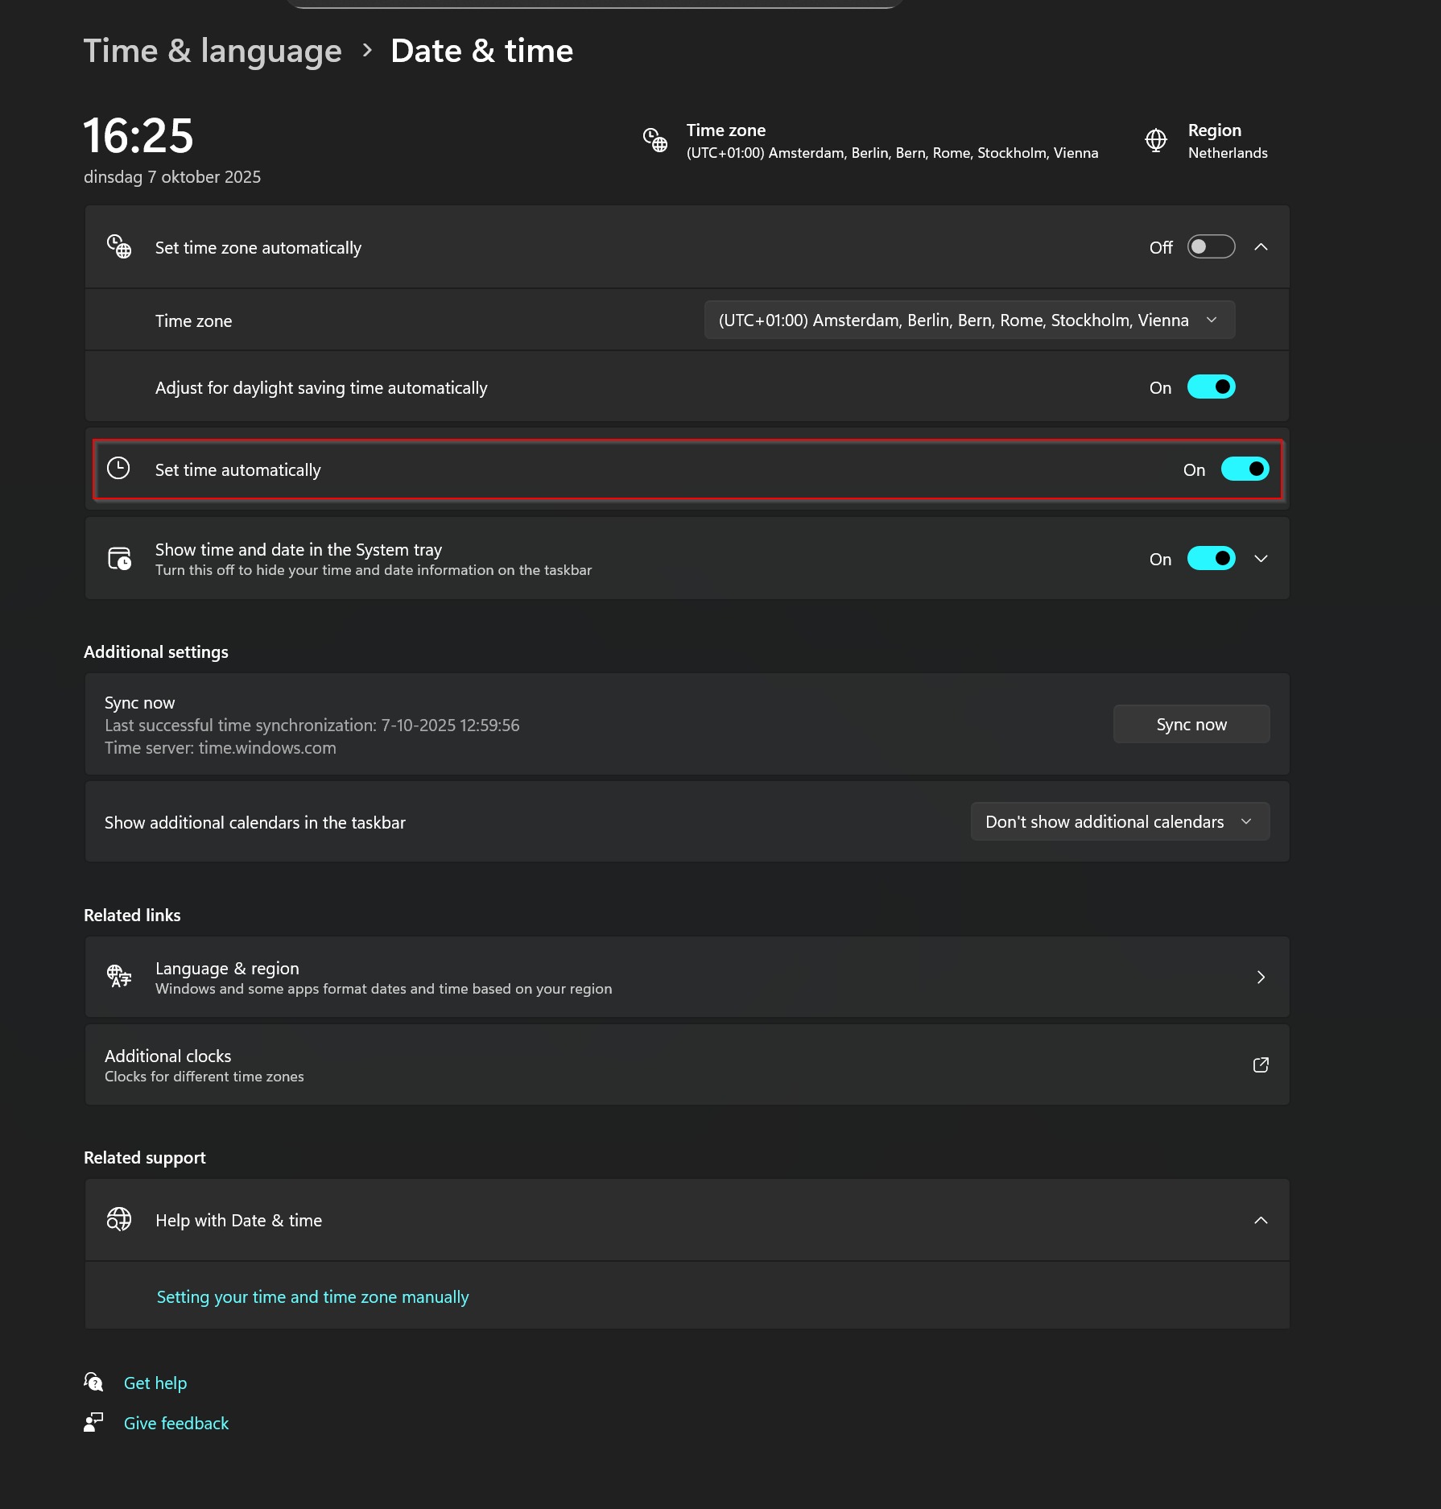Click the Set time automatically clock icon
The image size is (1441, 1509).
coord(118,469)
